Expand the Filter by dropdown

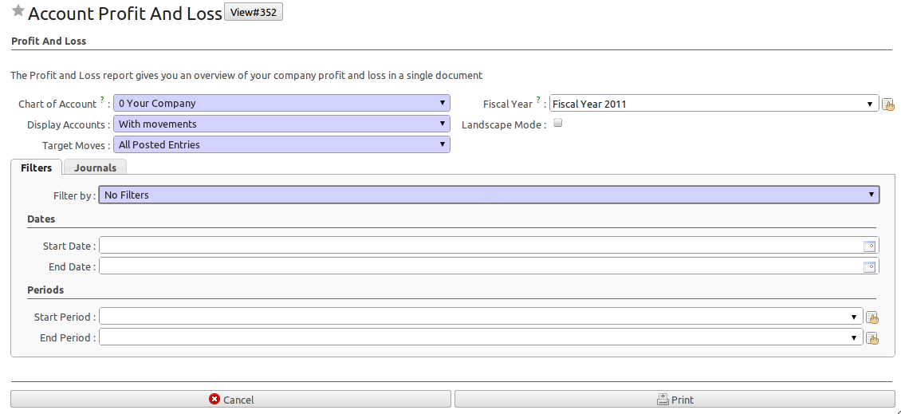point(489,195)
